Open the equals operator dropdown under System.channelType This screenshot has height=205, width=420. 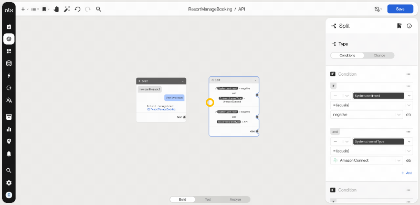[x=372, y=151]
